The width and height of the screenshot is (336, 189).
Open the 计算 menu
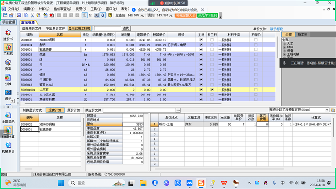(x=43, y=9)
